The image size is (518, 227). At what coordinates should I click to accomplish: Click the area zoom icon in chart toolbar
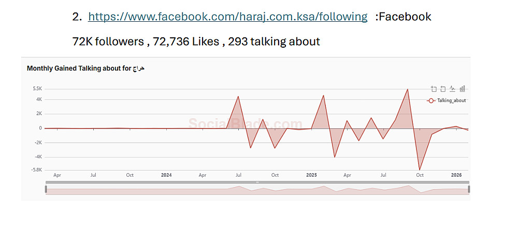[434, 89]
